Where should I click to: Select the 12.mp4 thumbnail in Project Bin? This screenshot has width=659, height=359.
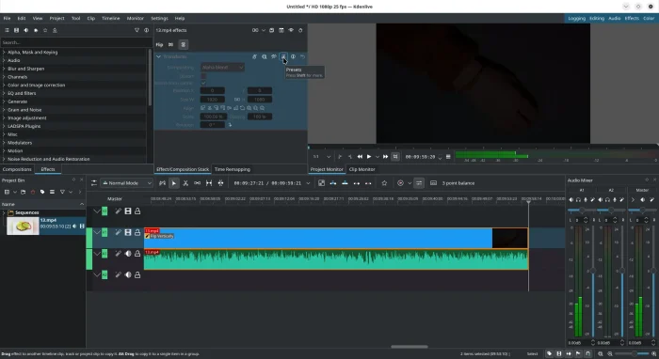tap(23, 226)
